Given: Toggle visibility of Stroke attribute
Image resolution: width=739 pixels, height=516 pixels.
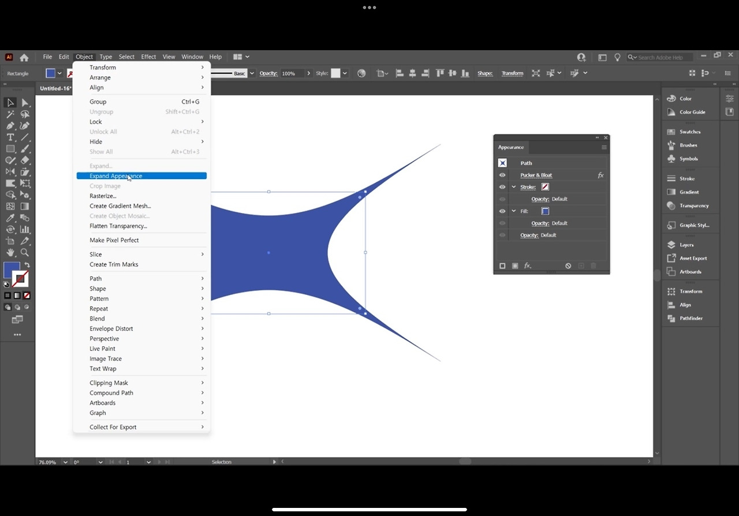Looking at the screenshot, I should [502, 187].
